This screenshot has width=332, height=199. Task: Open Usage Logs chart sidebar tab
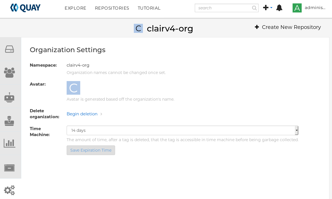coord(9,143)
